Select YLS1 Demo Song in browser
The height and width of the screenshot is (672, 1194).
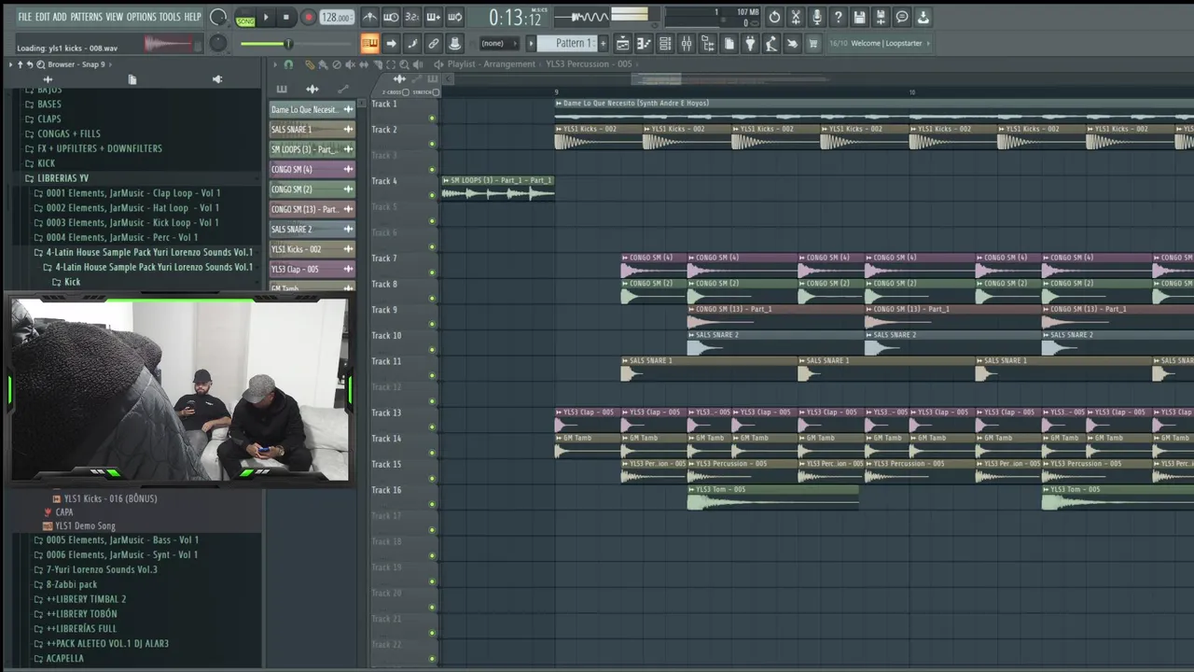[x=85, y=526]
